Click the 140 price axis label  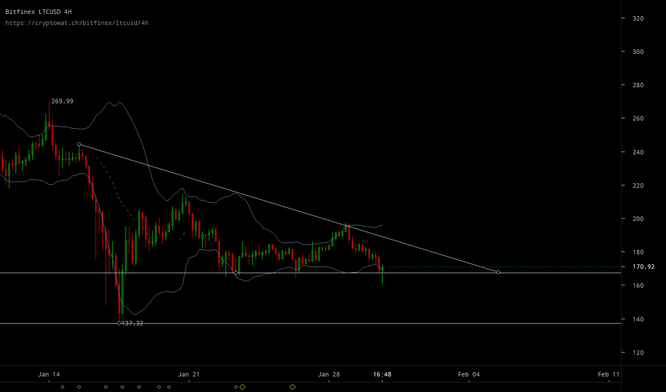(638, 319)
